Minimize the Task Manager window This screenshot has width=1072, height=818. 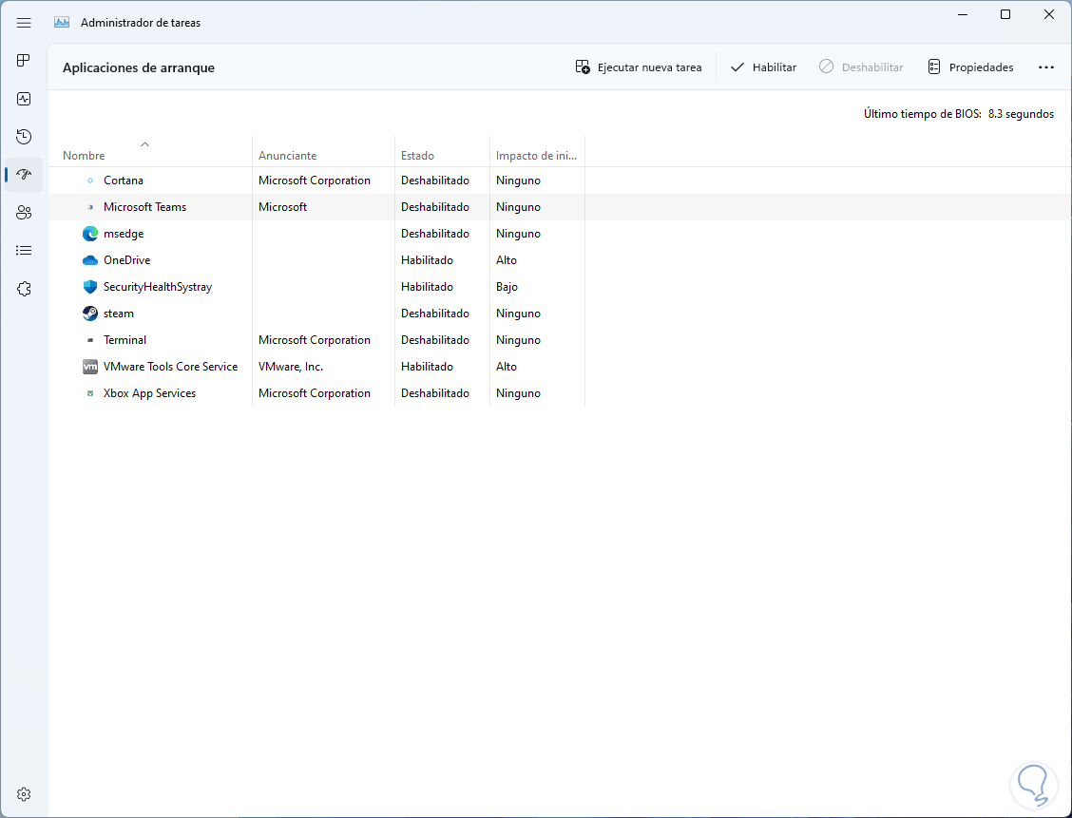click(x=962, y=14)
